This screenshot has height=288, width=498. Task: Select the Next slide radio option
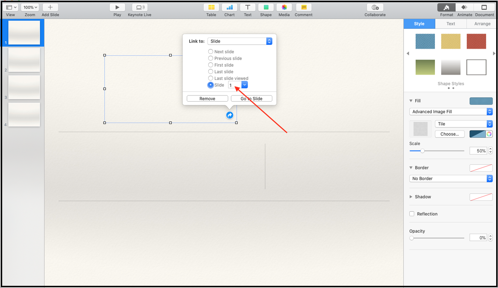tap(211, 52)
